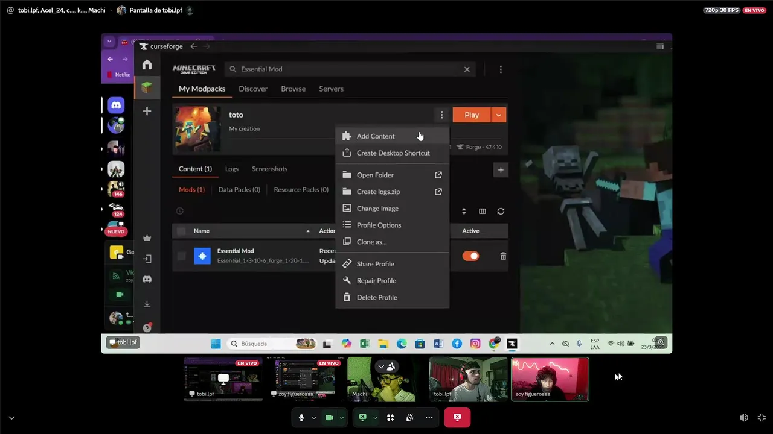The image size is (773, 434).
Task: Open Word from the shared taskbar
Action: pyautogui.click(x=438, y=344)
